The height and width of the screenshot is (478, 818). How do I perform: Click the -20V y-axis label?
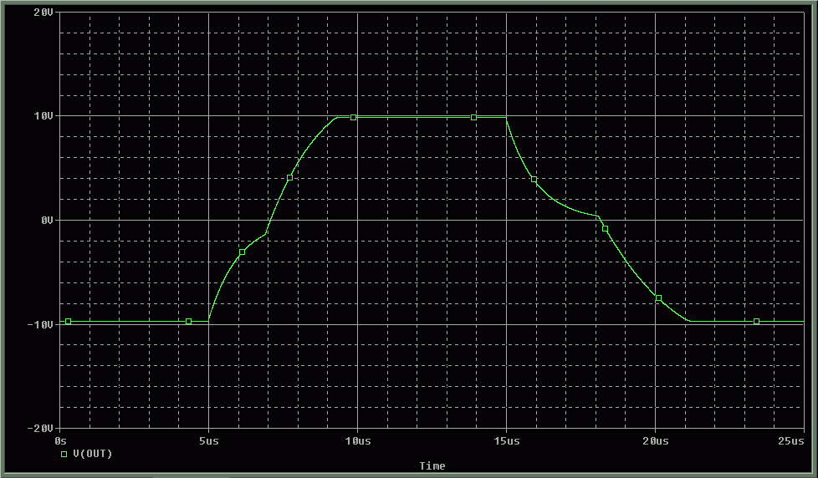(41, 427)
